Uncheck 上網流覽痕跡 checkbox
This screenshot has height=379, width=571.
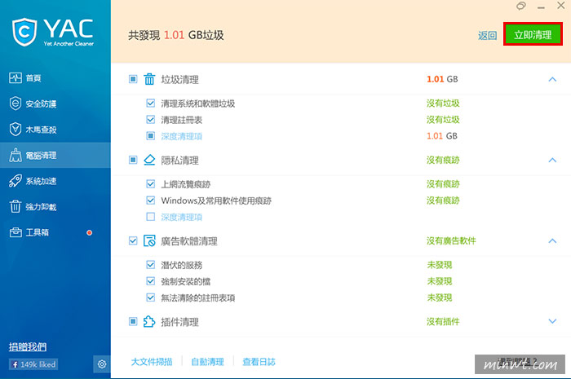tap(150, 184)
